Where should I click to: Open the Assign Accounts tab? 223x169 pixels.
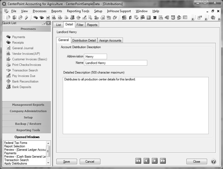[x=110, y=40]
